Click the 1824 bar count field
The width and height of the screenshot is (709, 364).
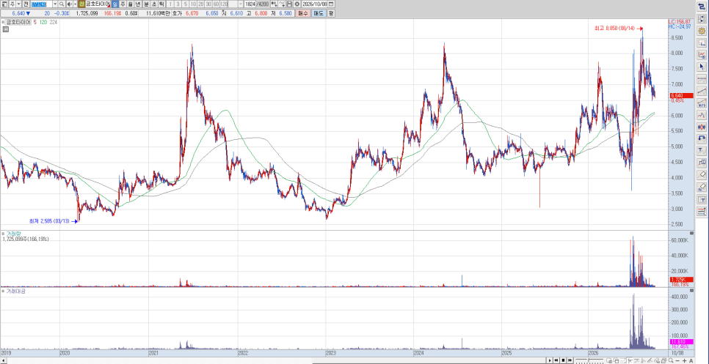(x=250, y=4)
